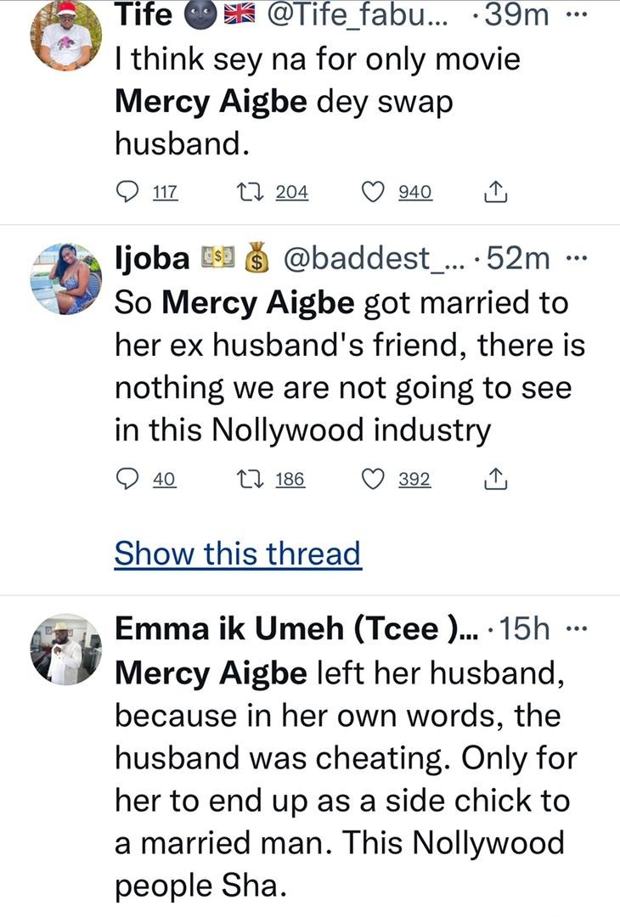Like Tife's tweet with 940 likes
The width and height of the screenshot is (620, 917).
pos(373,194)
